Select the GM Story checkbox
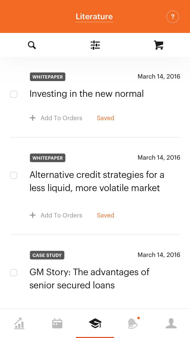The width and height of the screenshot is (190, 338). tap(14, 273)
